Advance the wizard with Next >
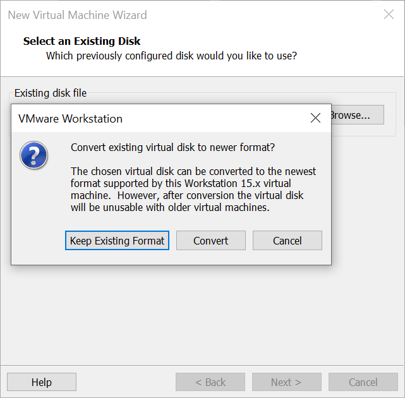Viewport: 405px width, 398px height. tap(287, 382)
